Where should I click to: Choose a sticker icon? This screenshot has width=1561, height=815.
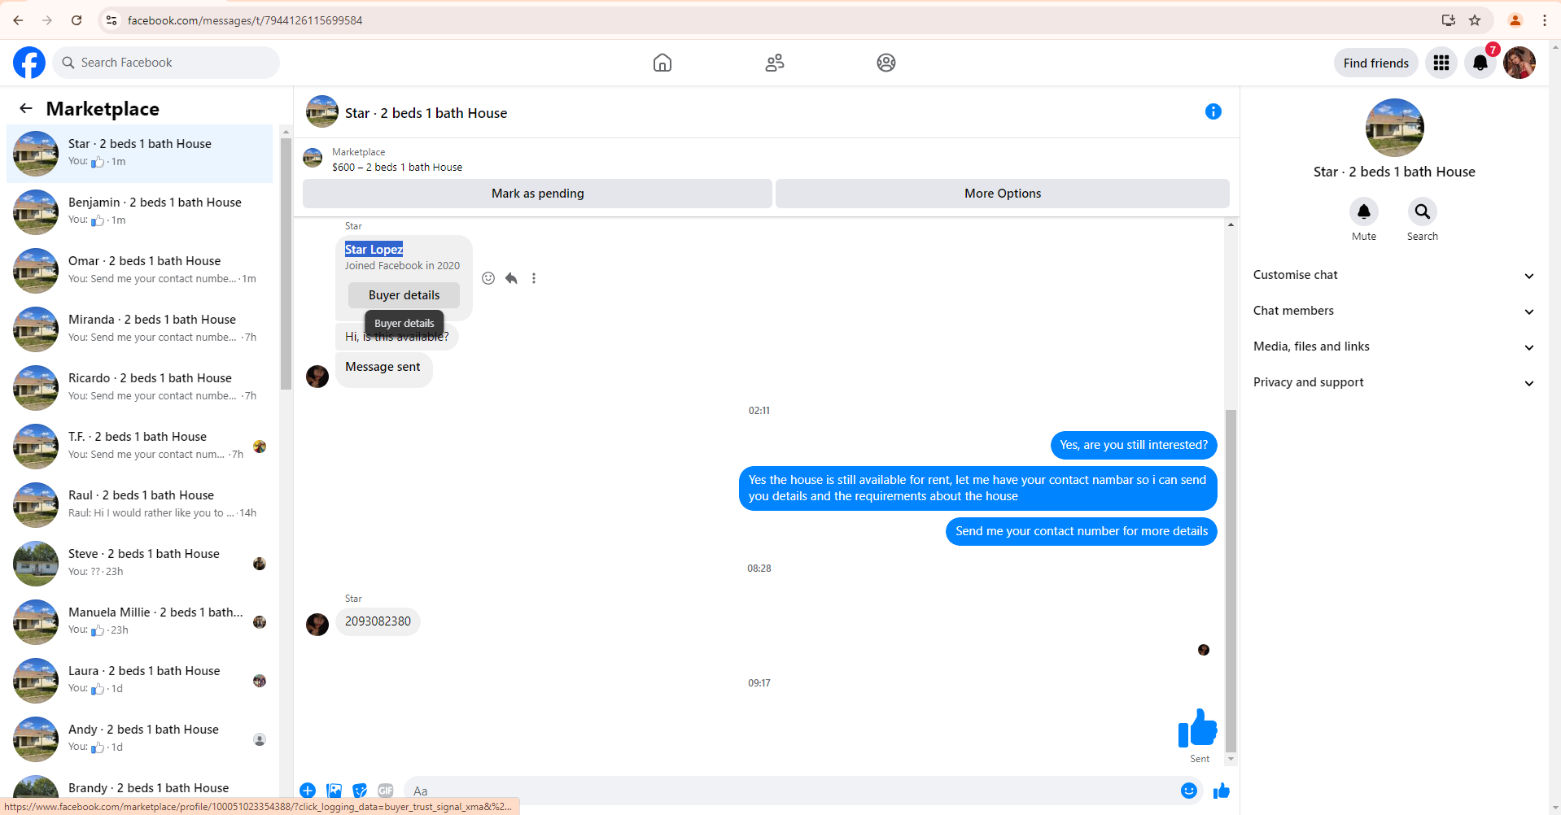(360, 791)
